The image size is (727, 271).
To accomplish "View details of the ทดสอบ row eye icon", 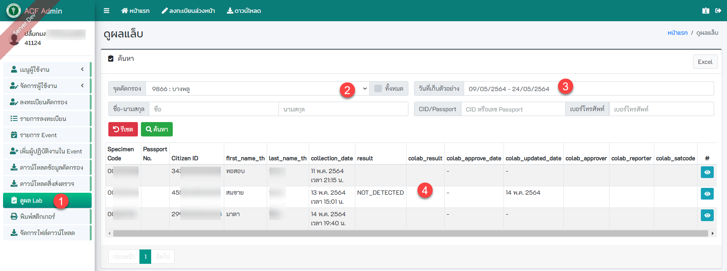I will click(x=707, y=172).
